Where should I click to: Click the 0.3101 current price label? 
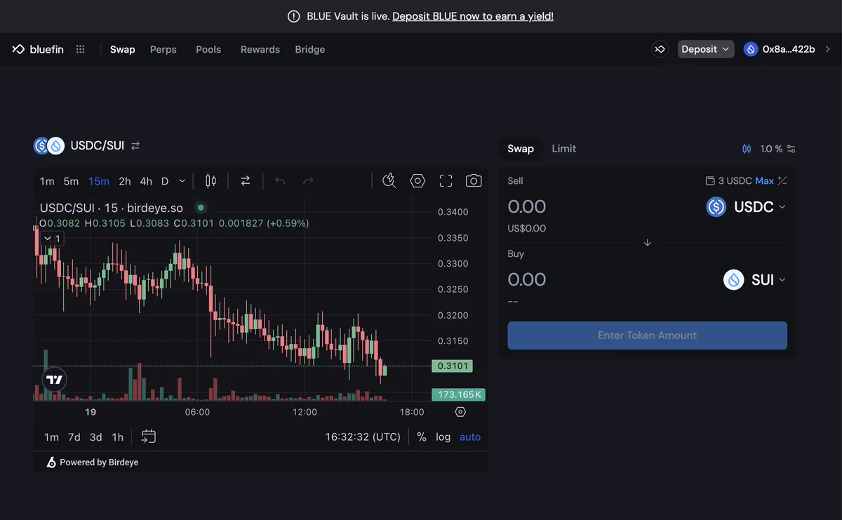453,366
